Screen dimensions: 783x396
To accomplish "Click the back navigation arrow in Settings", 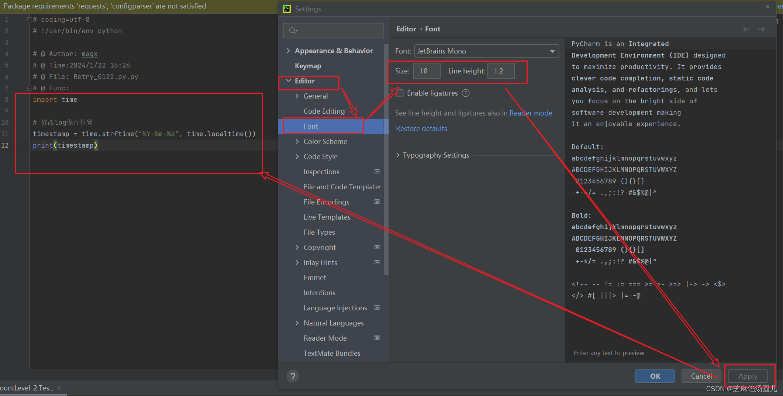I will 746,29.
